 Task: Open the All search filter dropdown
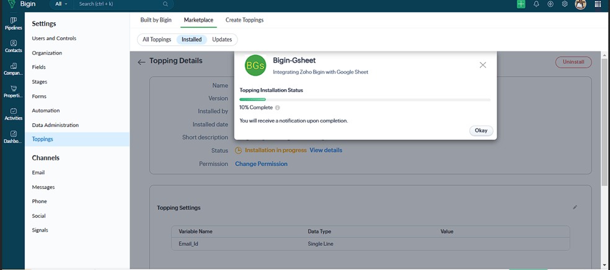[x=61, y=4]
